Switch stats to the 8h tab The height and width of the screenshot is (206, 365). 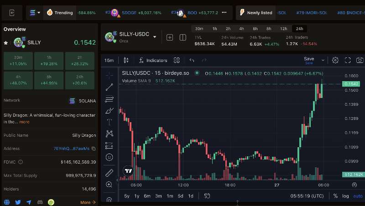pos(269,29)
